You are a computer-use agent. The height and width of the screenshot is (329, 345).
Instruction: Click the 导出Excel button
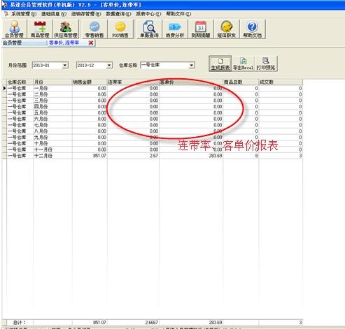coord(243,64)
